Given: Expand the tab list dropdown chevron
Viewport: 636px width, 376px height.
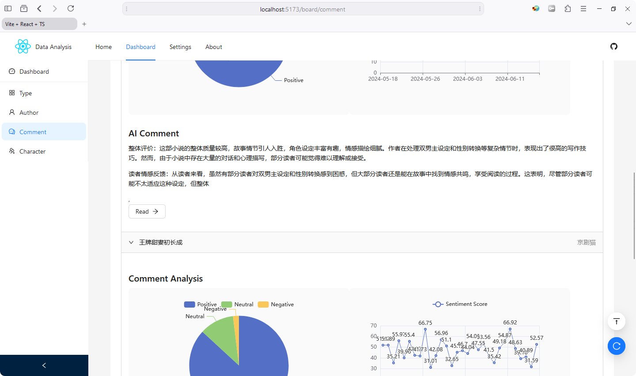Looking at the screenshot, I should coord(629,24).
